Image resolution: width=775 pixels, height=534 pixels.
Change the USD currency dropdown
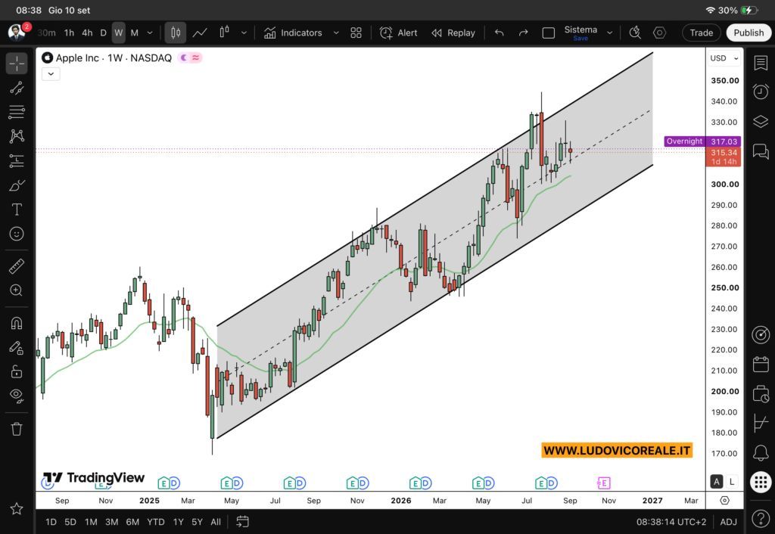[724, 58]
